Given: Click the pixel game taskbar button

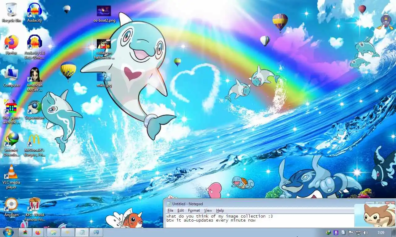Looking at the screenshot, I should [x=26, y=232].
